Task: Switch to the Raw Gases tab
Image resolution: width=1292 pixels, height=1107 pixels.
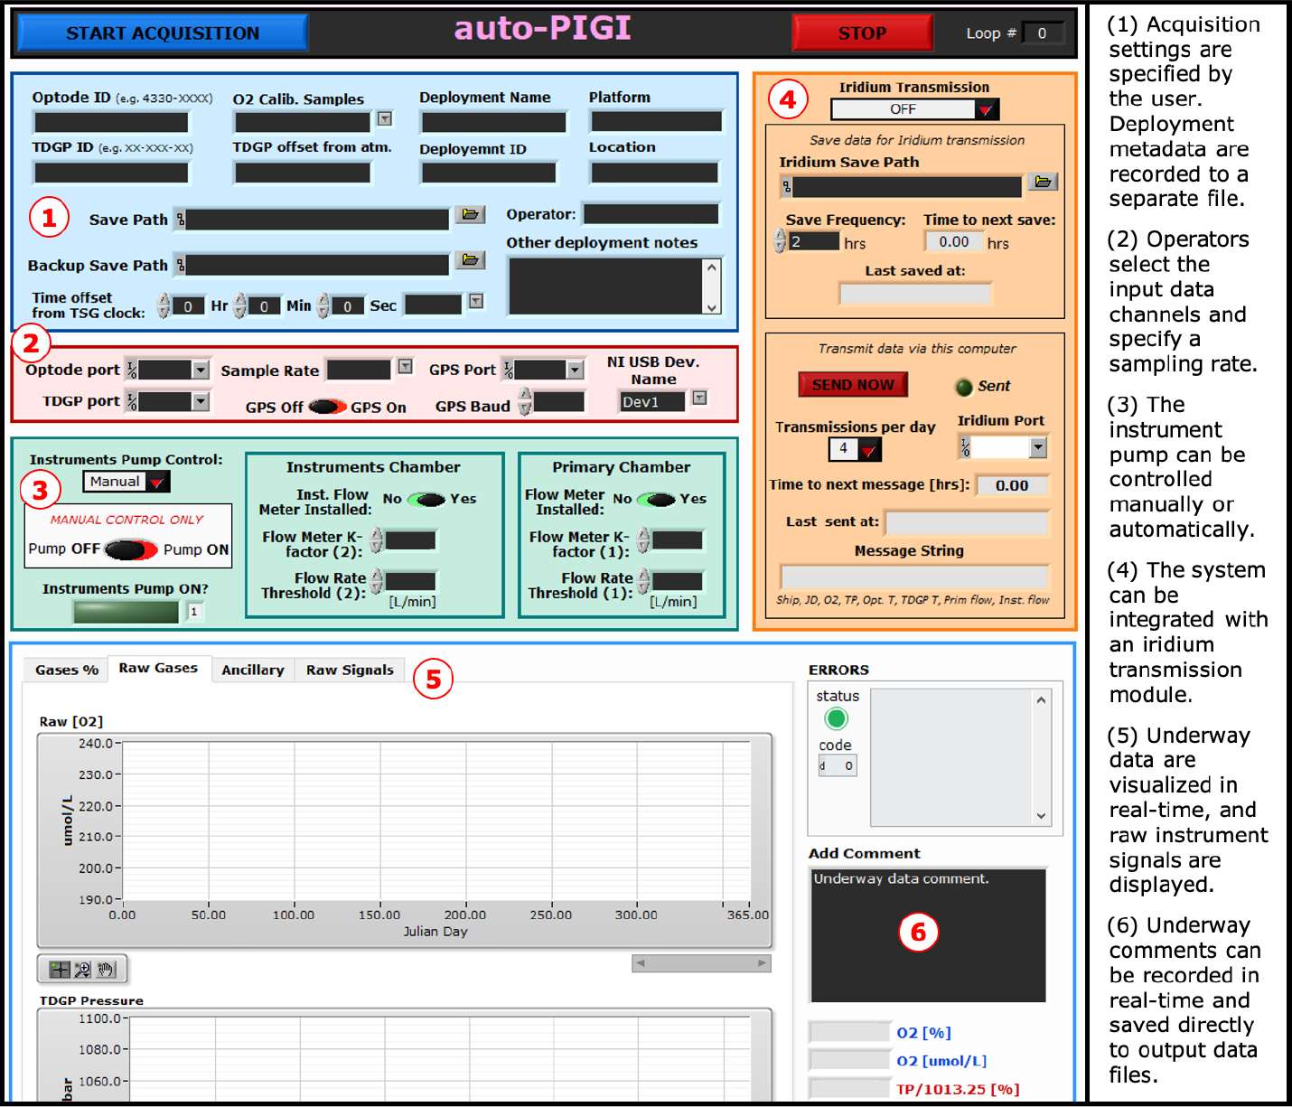Action: coord(158,668)
